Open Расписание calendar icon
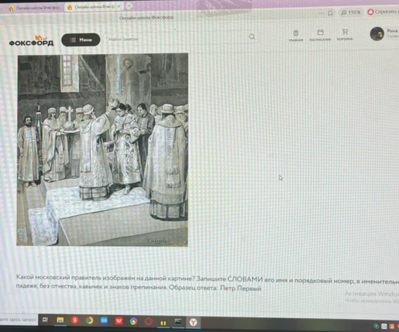The width and height of the screenshot is (399, 332). [320, 35]
